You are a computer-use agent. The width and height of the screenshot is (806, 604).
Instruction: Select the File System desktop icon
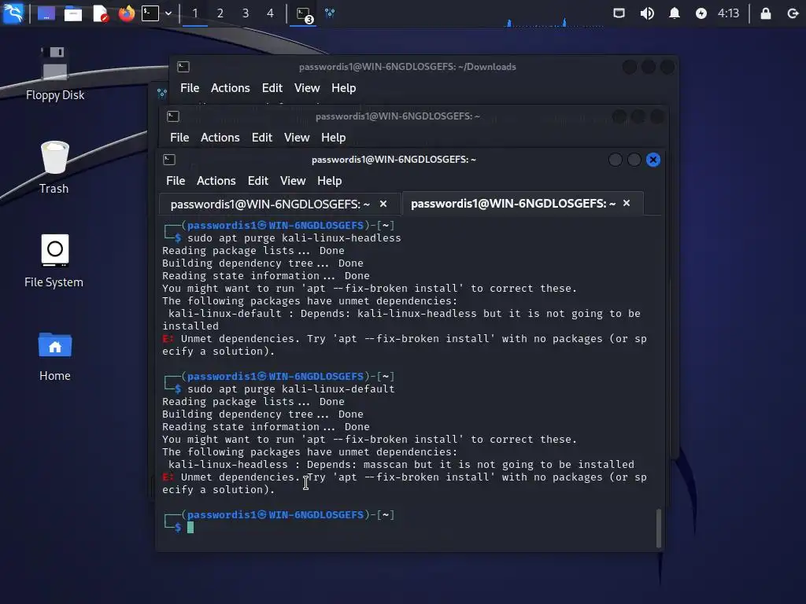coord(54,261)
